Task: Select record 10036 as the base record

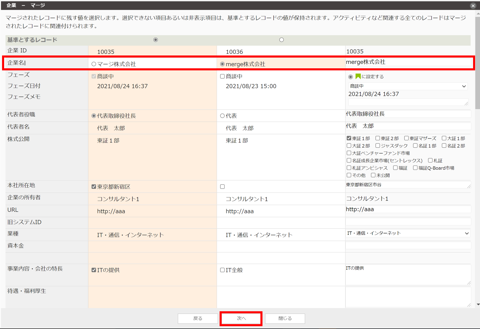Action: coord(281,40)
